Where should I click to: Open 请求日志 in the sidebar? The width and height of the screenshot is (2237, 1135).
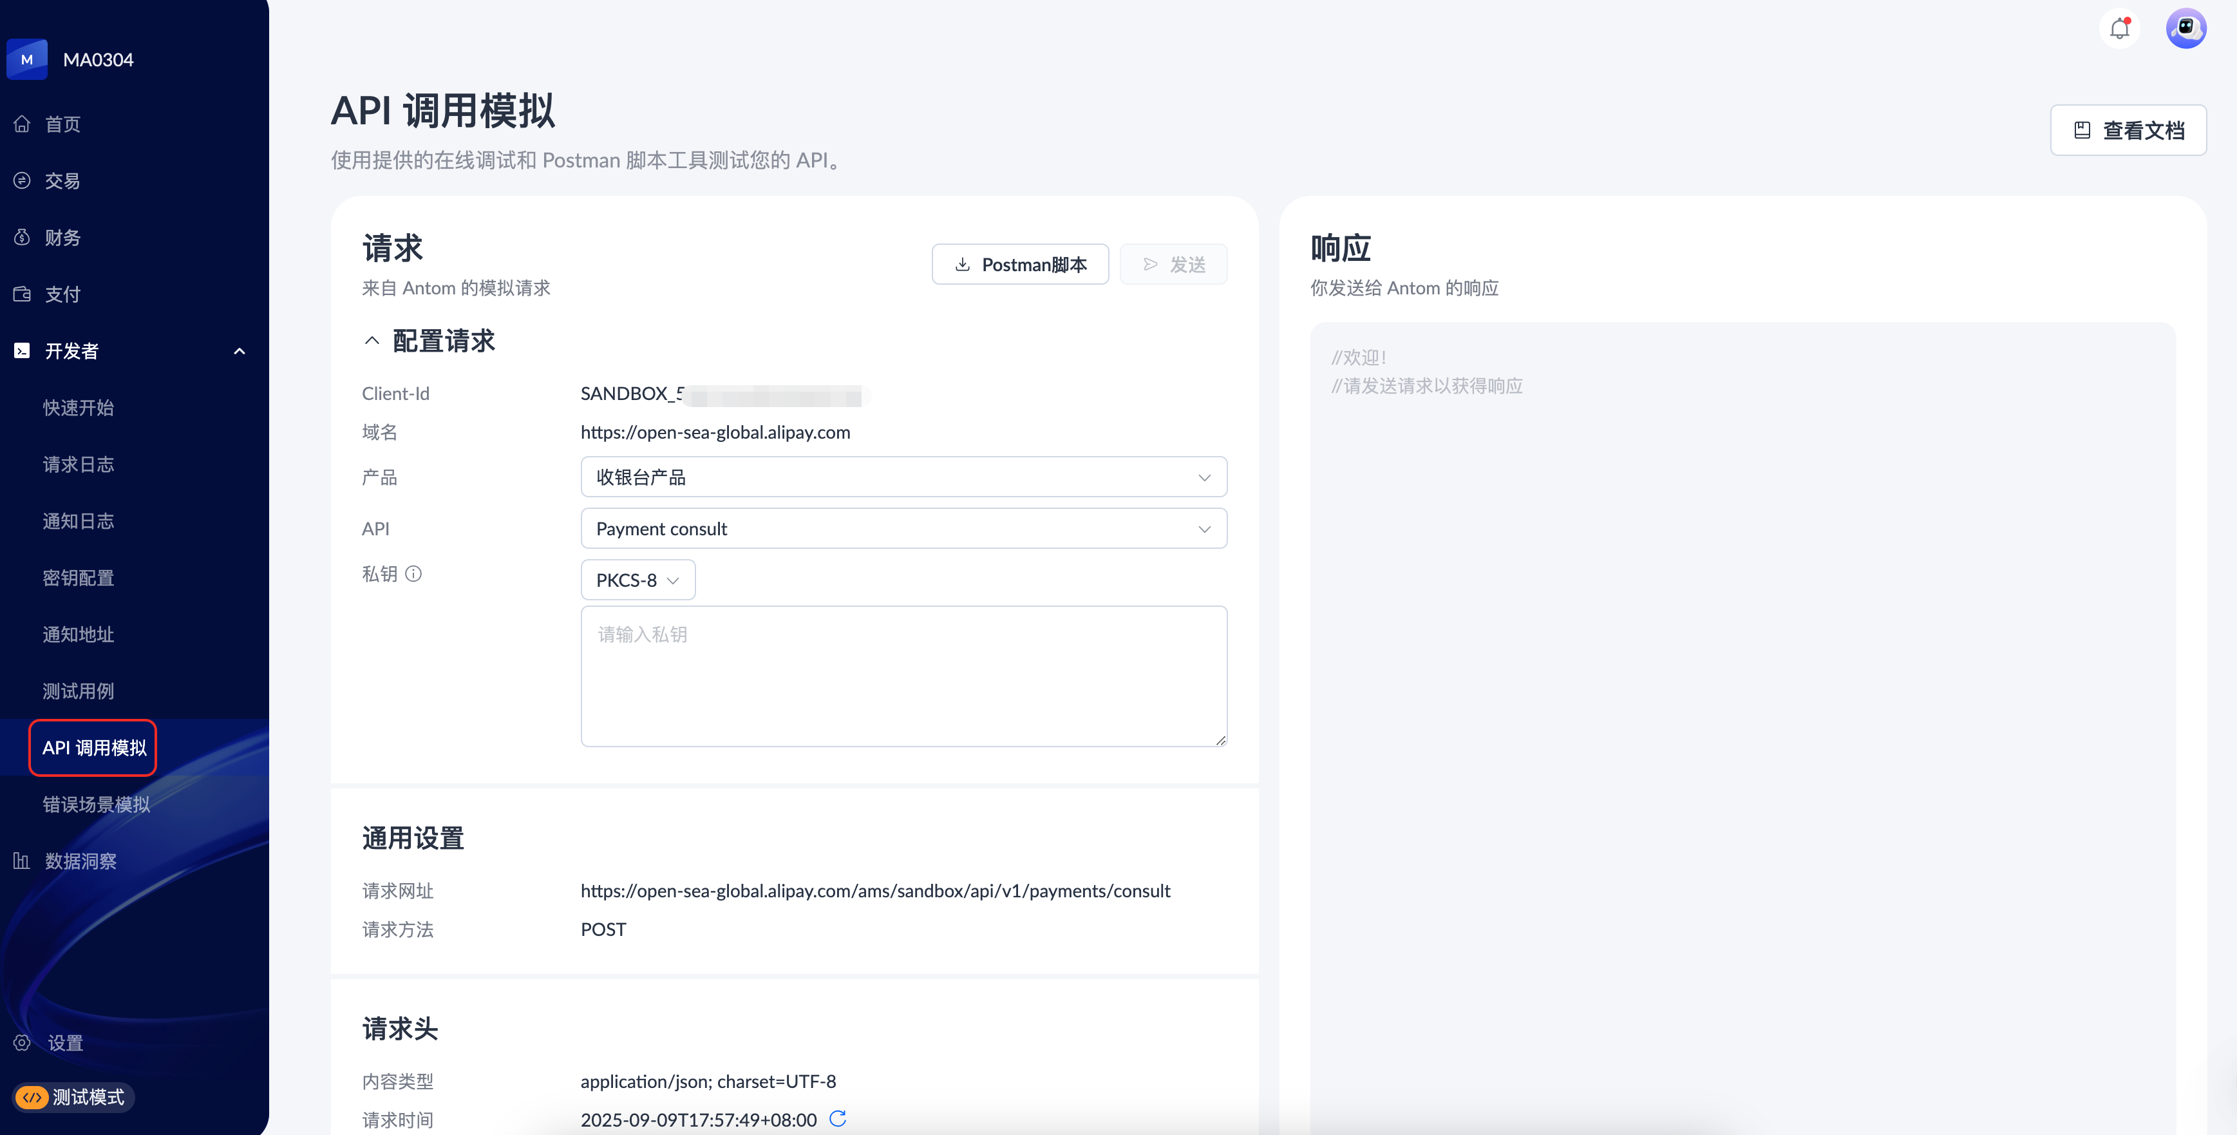click(x=78, y=464)
